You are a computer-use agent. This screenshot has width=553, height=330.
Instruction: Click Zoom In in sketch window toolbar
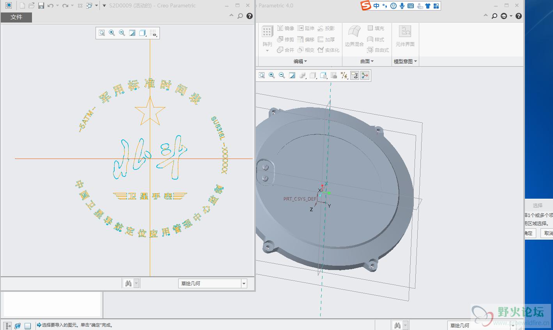click(112, 33)
